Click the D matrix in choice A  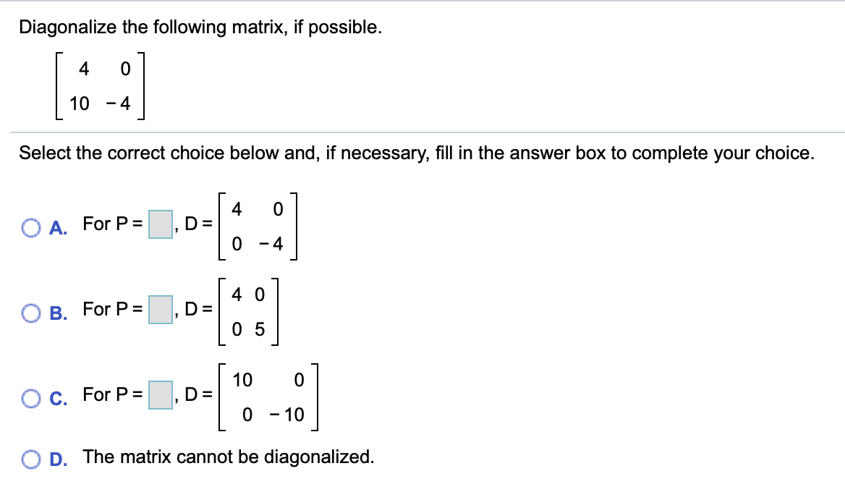tap(257, 226)
